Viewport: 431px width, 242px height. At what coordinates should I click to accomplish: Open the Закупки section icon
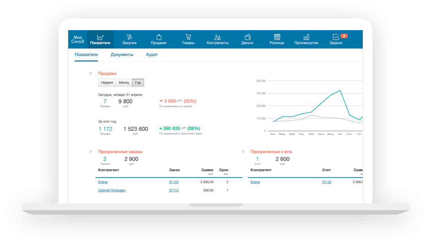(x=129, y=37)
